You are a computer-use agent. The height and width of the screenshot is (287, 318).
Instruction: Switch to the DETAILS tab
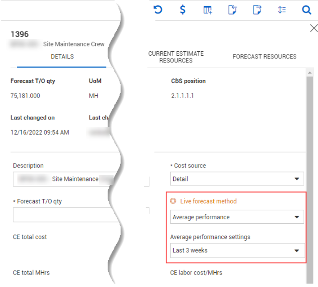[62, 57]
